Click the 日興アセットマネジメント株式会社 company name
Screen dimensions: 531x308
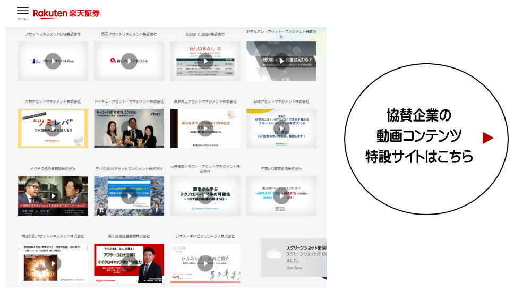pos(281,101)
